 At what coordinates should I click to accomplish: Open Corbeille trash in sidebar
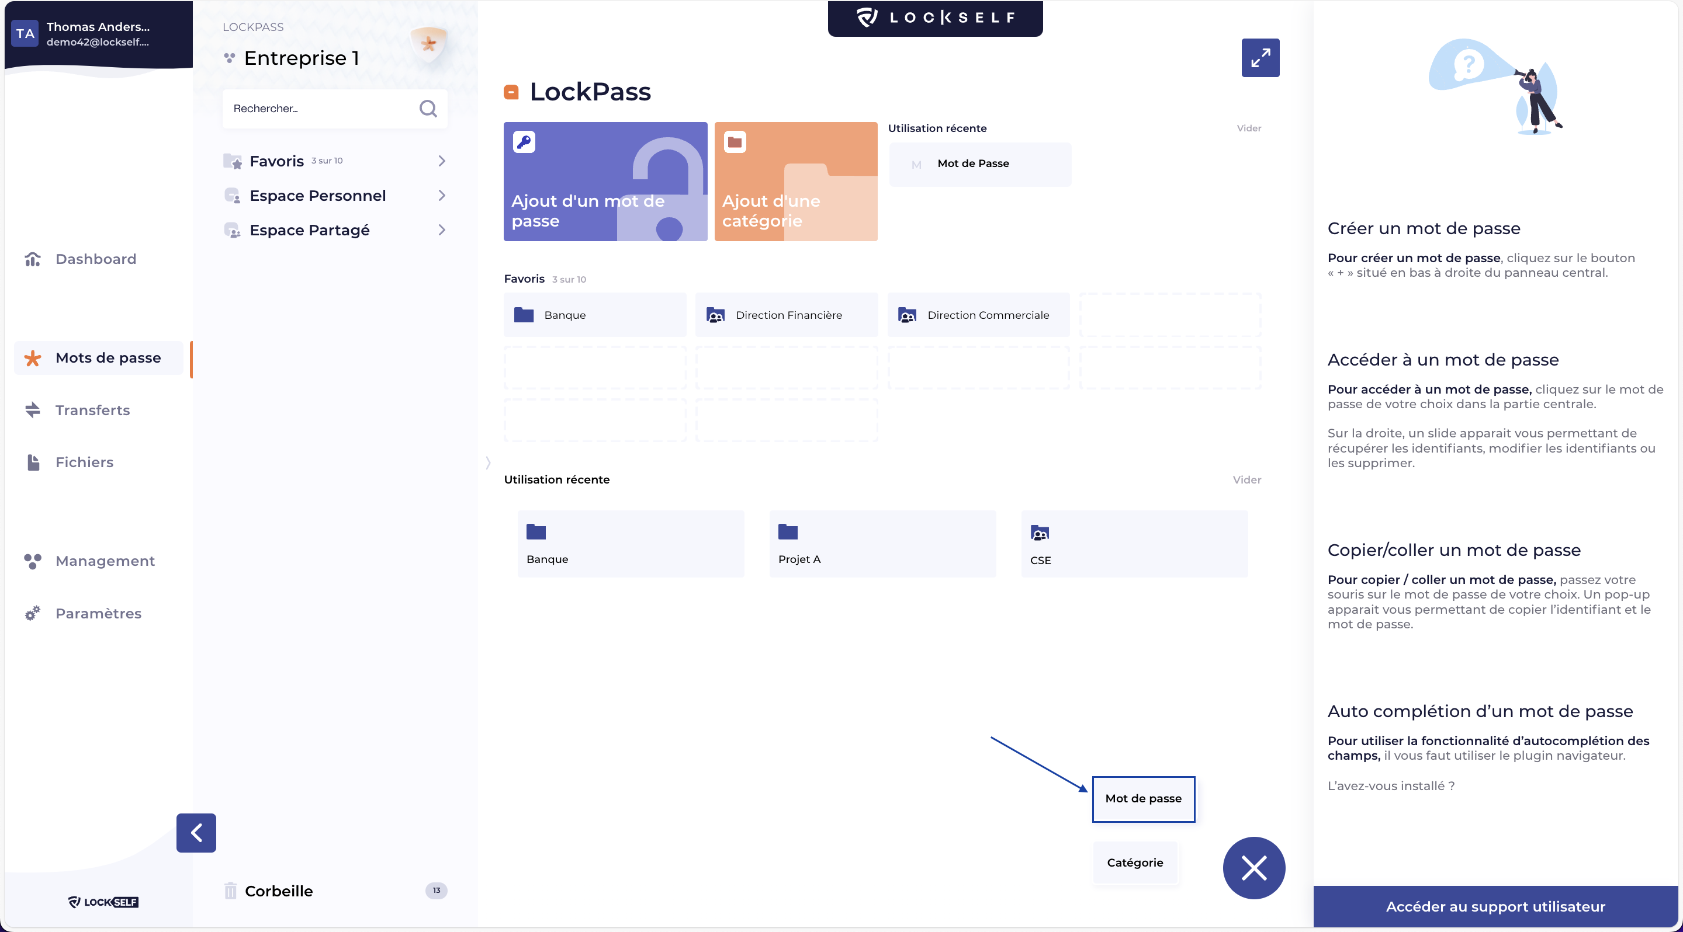coord(278,890)
